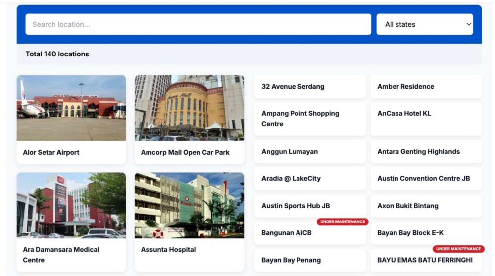Click the Under Maintenance badge on Bayu Emas
The width and height of the screenshot is (495, 276).
pyautogui.click(x=458, y=249)
